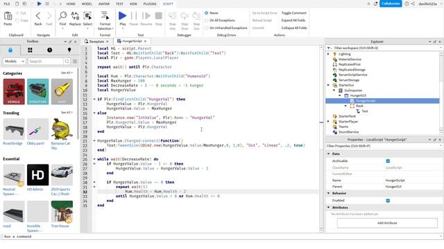Toggle the Enabled behavior checkbox
Image resolution: width=444 pixels, height=249 pixels.
click(388, 201)
